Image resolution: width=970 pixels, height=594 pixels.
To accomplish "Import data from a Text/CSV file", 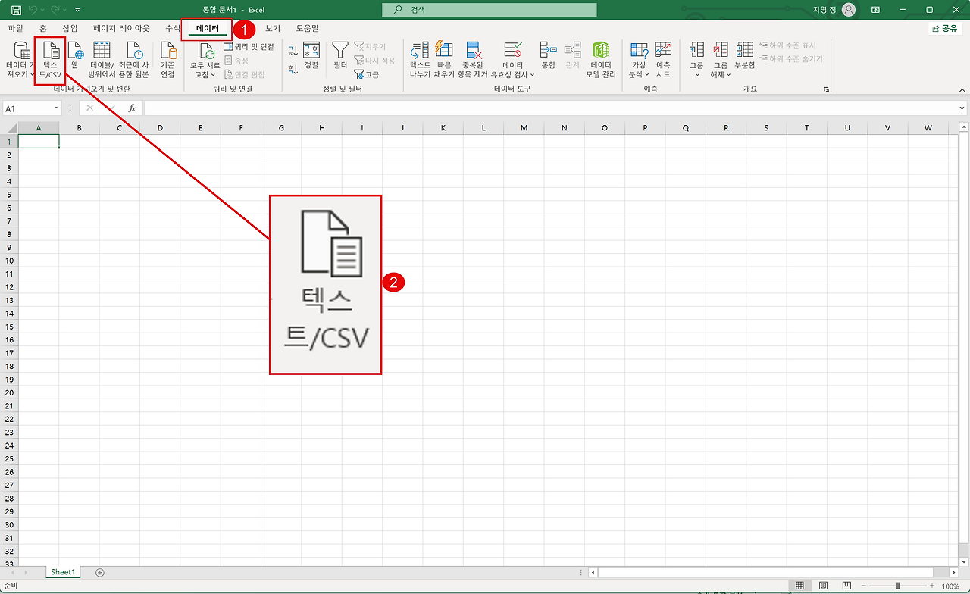I will point(52,61).
